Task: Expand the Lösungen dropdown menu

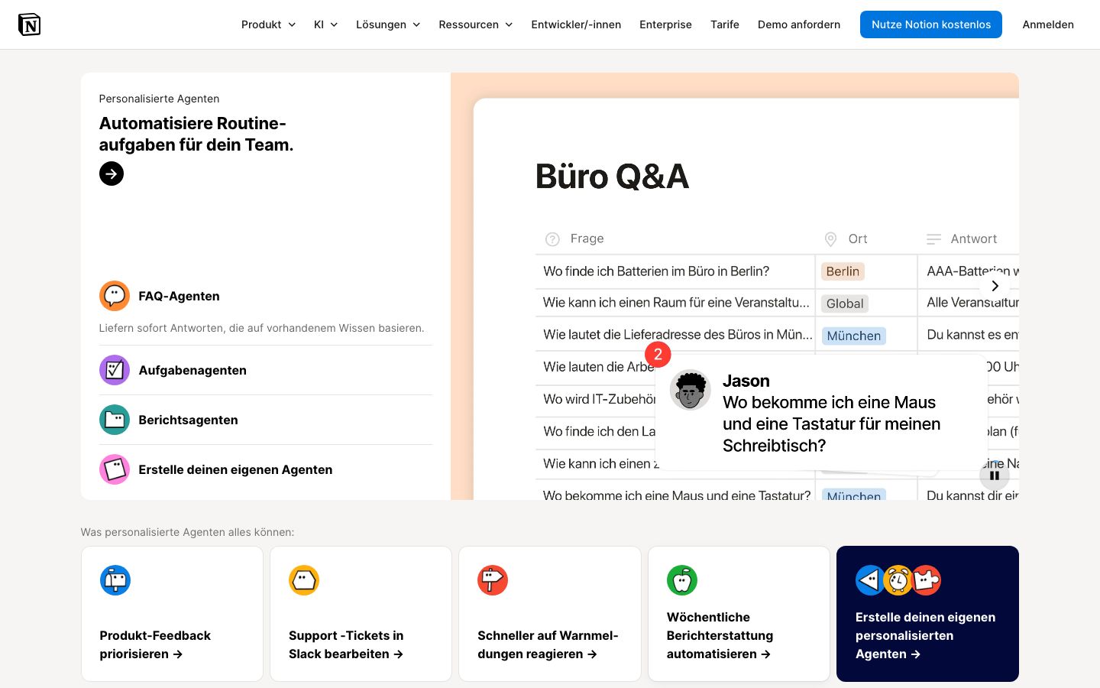Action: (388, 24)
